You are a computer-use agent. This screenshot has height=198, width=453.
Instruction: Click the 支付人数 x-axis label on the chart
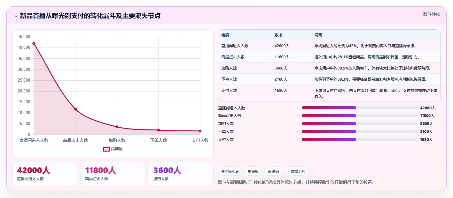200,140
